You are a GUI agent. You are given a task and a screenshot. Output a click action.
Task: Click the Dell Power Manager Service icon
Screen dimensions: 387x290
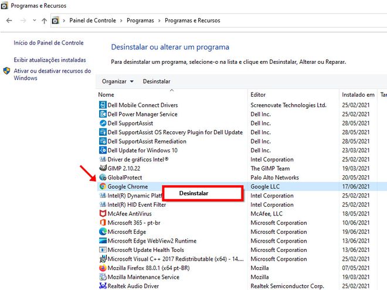point(103,114)
